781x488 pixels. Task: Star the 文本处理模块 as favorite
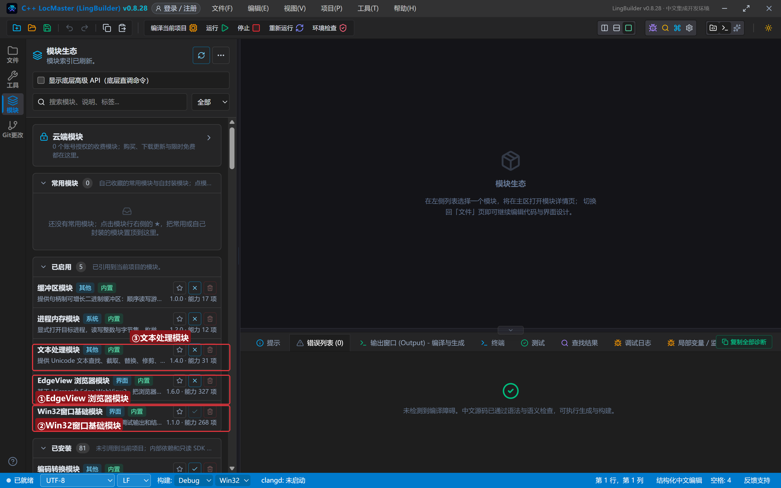coord(180,350)
